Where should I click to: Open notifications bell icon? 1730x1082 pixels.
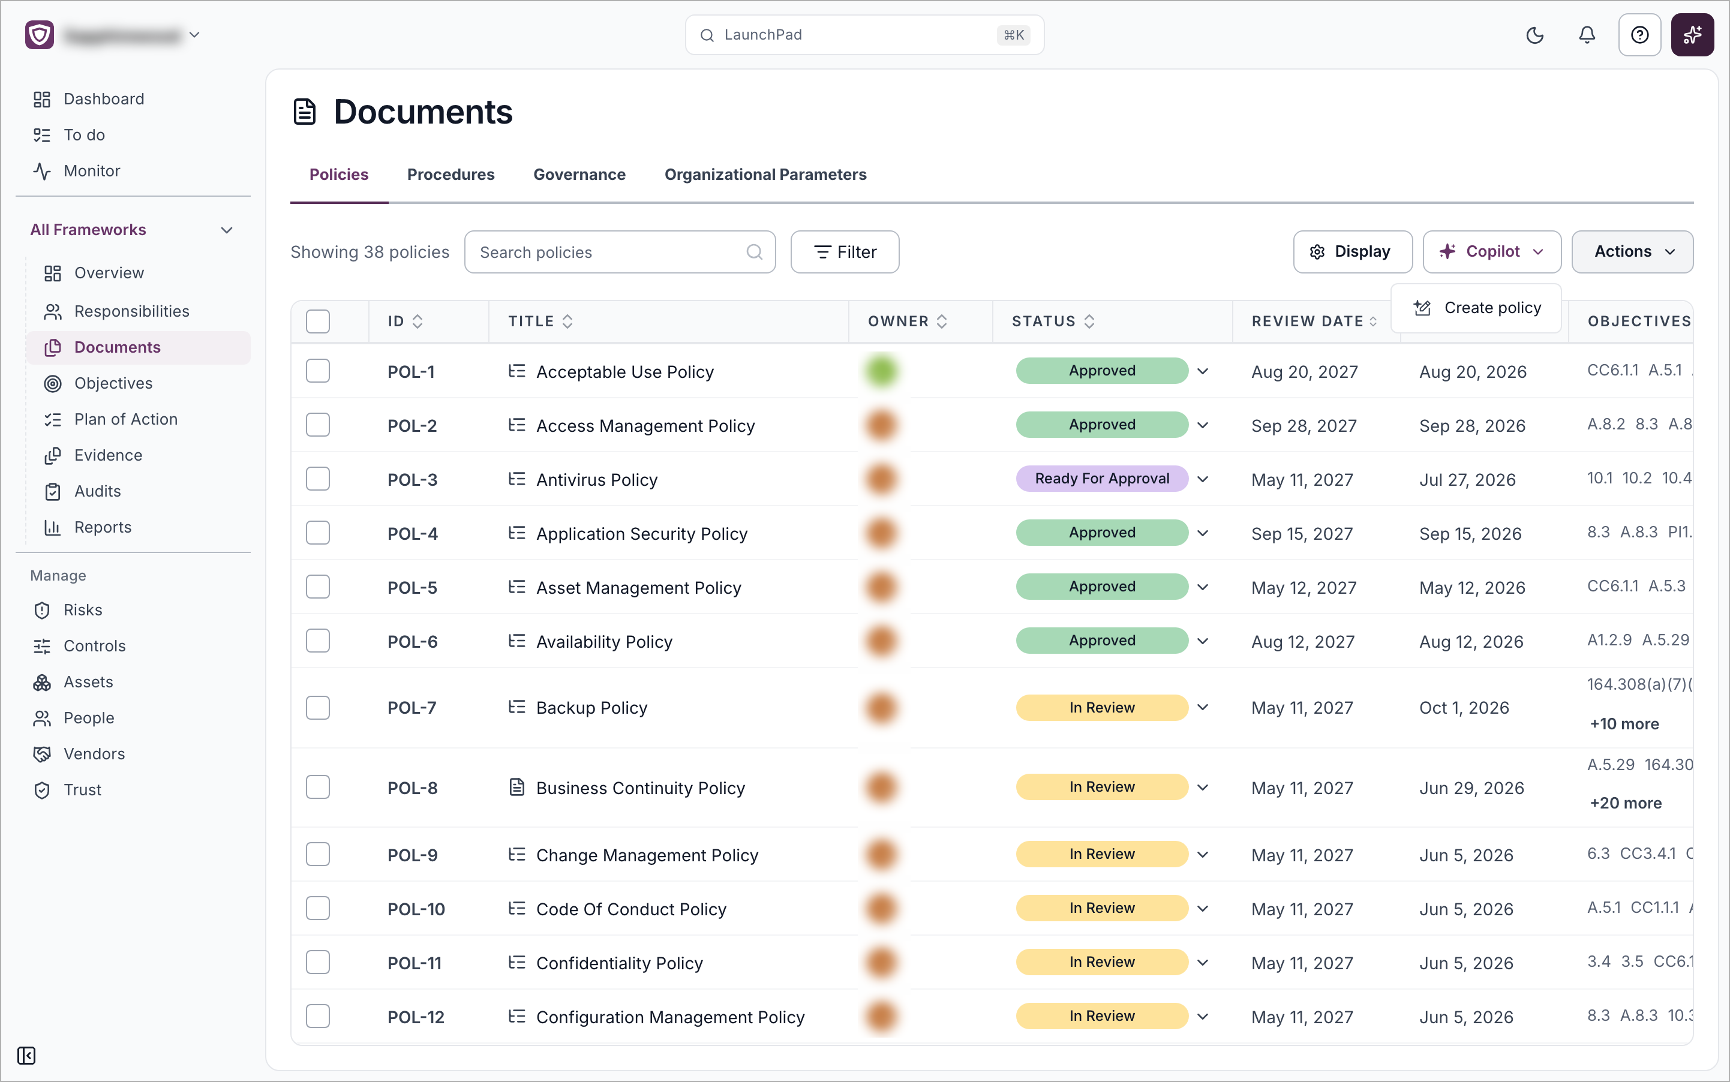[x=1587, y=35]
